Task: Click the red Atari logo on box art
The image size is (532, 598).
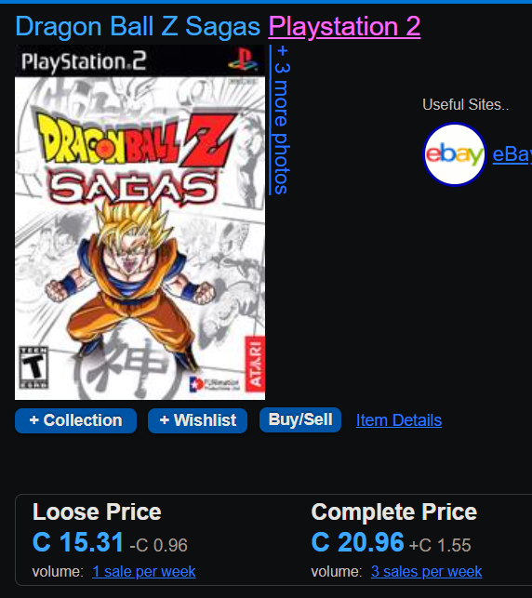Action: [x=255, y=364]
